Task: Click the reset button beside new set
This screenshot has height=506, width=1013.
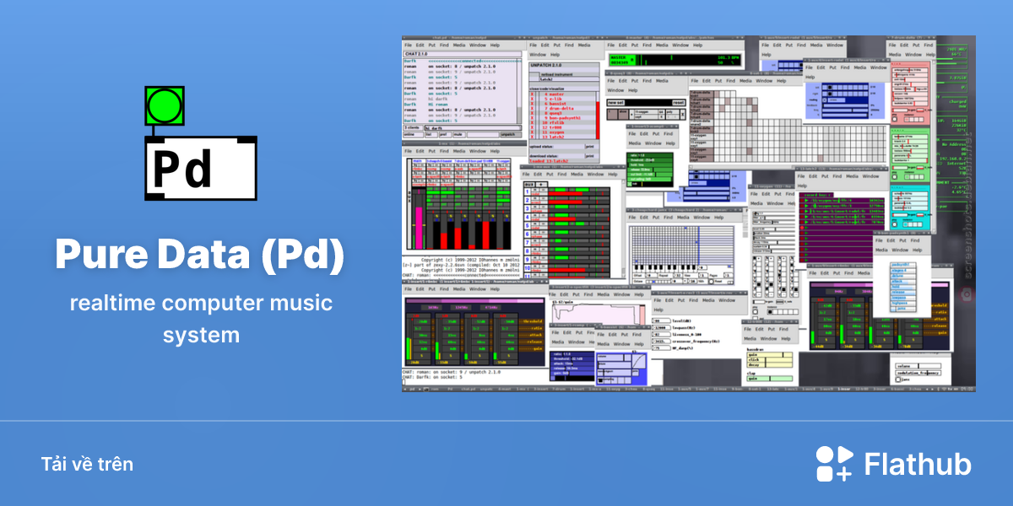Action: click(x=678, y=103)
